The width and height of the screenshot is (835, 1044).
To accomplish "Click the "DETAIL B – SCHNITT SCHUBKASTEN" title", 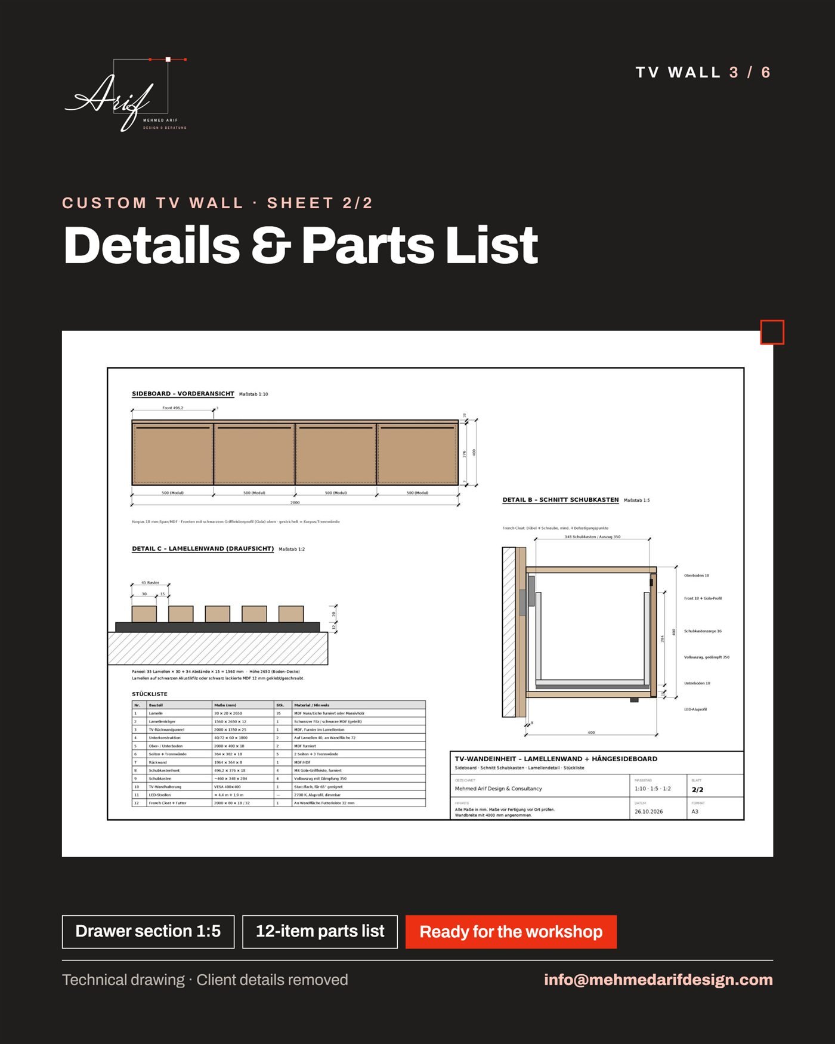I will coord(561,499).
